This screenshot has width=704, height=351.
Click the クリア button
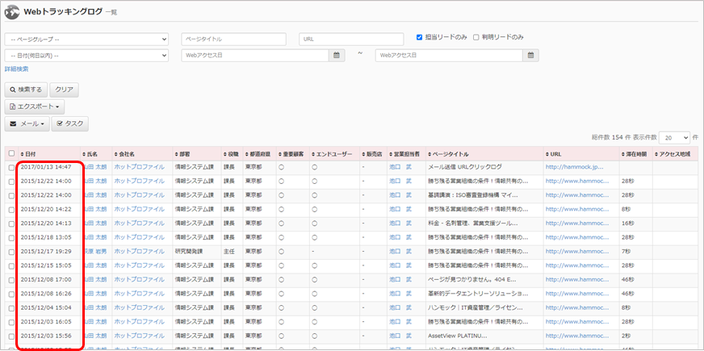point(65,90)
